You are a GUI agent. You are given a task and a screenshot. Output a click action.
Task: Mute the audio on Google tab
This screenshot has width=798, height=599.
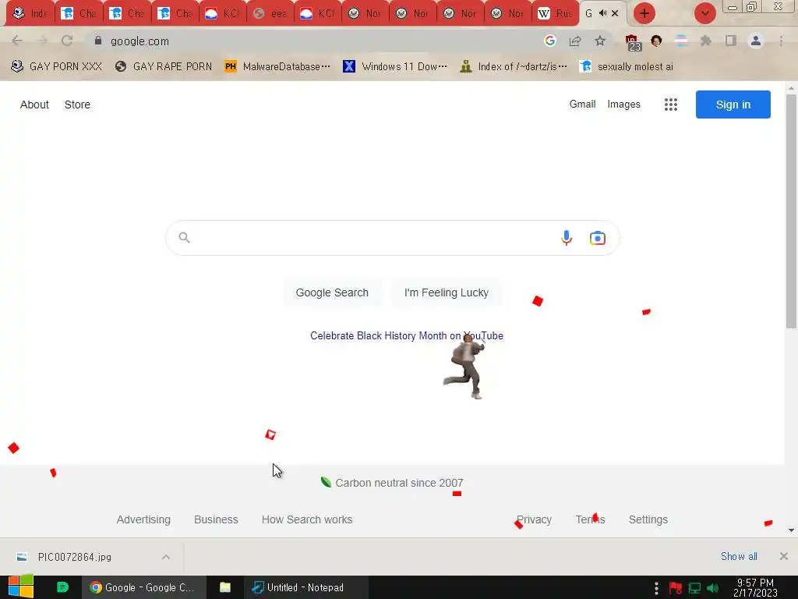coord(602,13)
